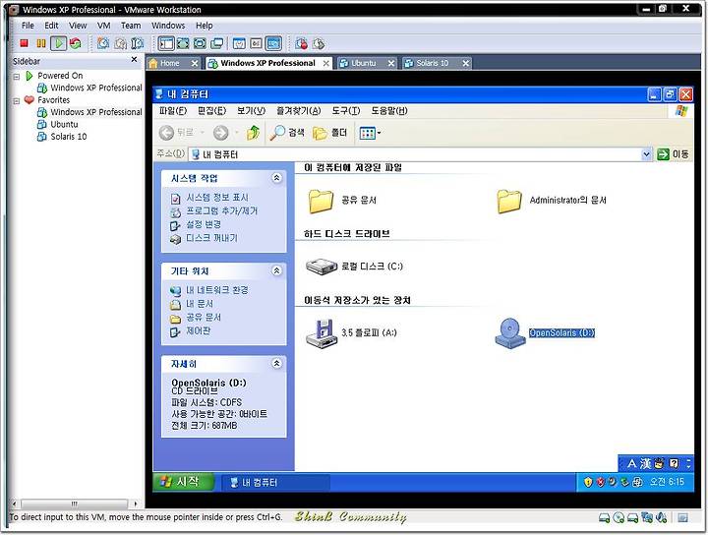The image size is (708, 535).
Task: Collapse the Favorites tree node
Action: [17, 100]
